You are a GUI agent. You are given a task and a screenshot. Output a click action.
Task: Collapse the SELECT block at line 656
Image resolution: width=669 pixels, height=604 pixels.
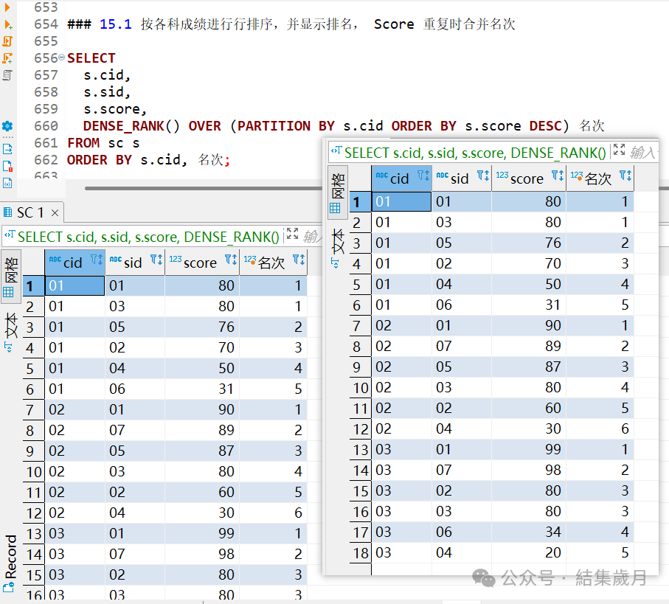(x=61, y=58)
